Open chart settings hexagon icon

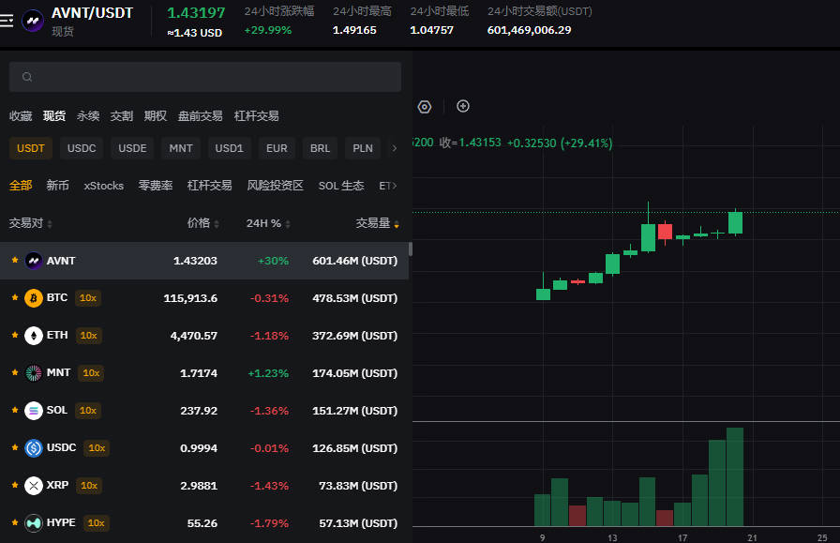coord(425,107)
